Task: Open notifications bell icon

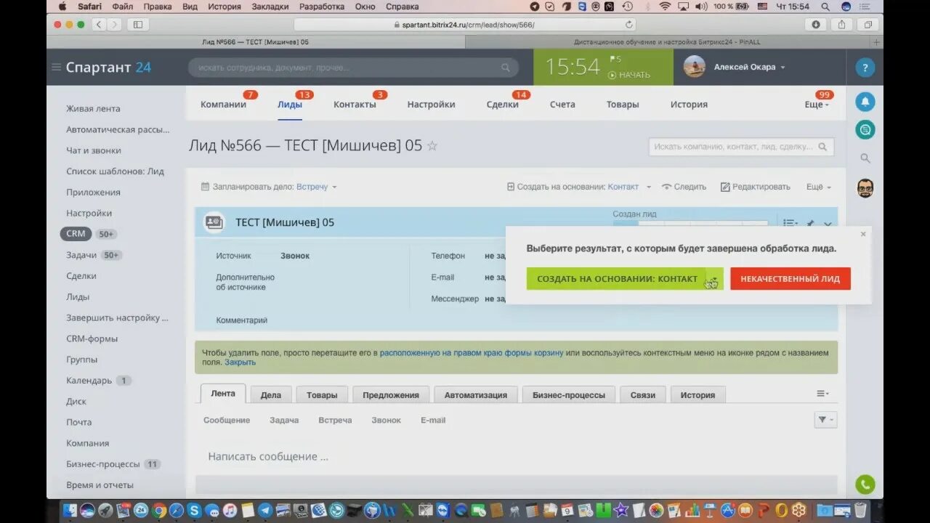Action: 865,102
